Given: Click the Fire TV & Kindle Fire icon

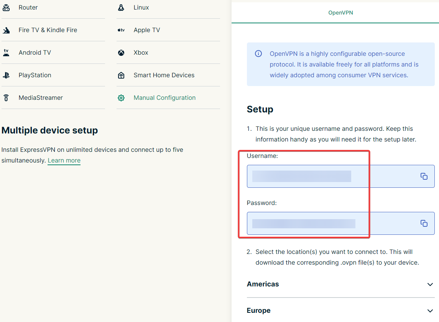Looking at the screenshot, I should pos(6,30).
